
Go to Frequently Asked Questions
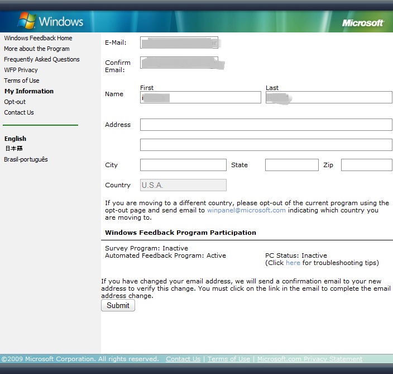(x=42, y=59)
